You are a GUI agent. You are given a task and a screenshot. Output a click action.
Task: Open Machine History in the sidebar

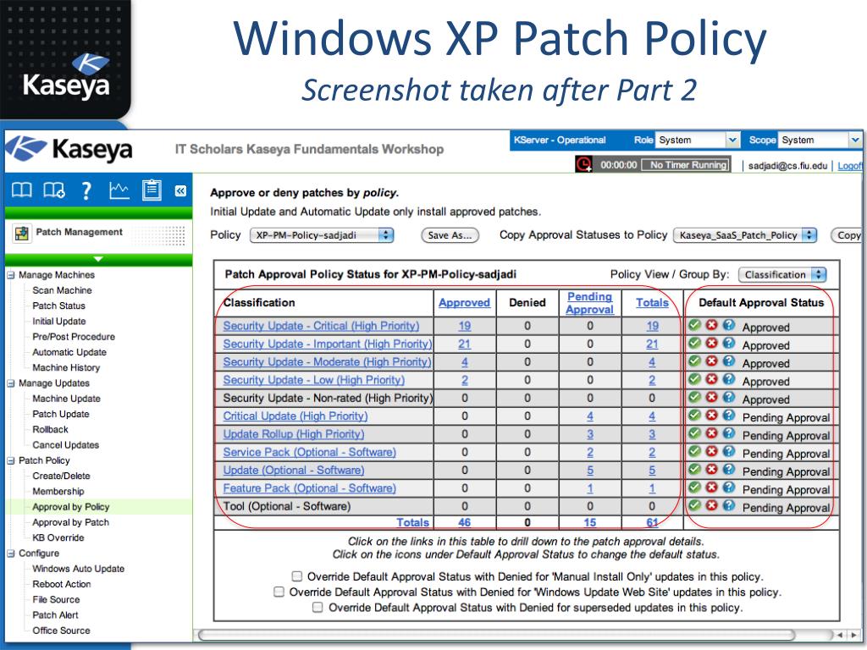click(x=66, y=367)
